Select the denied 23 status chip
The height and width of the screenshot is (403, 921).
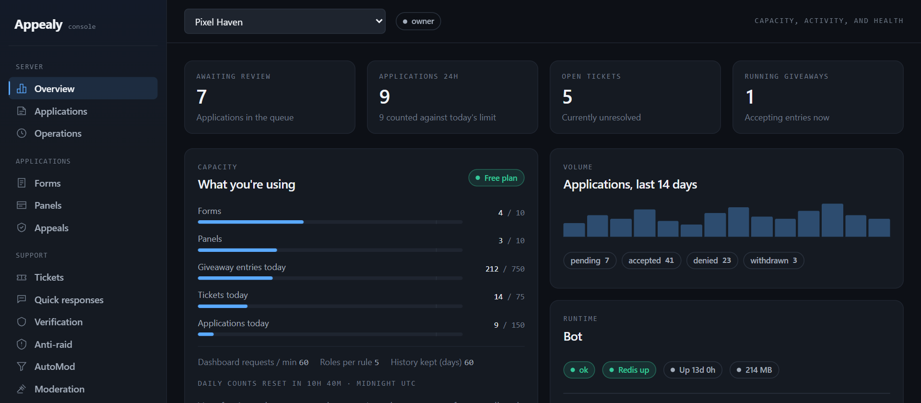(x=712, y=261)
